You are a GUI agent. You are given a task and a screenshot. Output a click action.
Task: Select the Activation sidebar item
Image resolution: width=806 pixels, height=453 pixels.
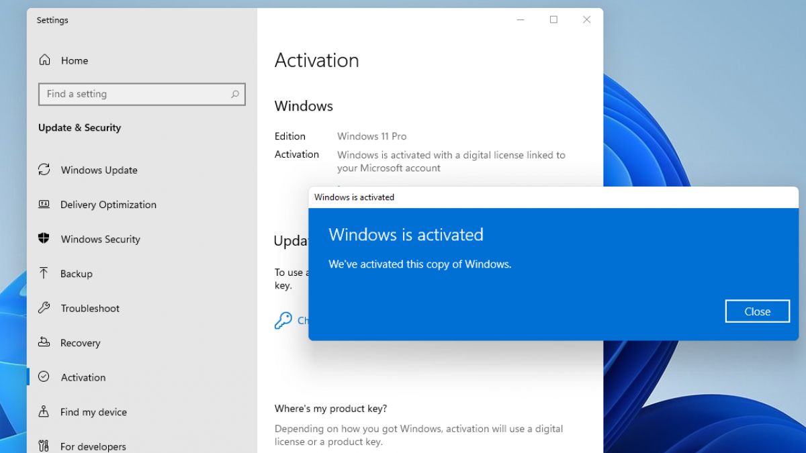pyautogui.click(x=83, y=377)
